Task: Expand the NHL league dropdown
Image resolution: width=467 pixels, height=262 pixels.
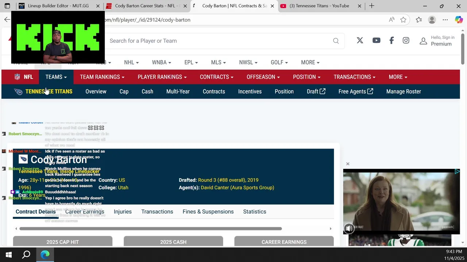Action: point(131,62)
